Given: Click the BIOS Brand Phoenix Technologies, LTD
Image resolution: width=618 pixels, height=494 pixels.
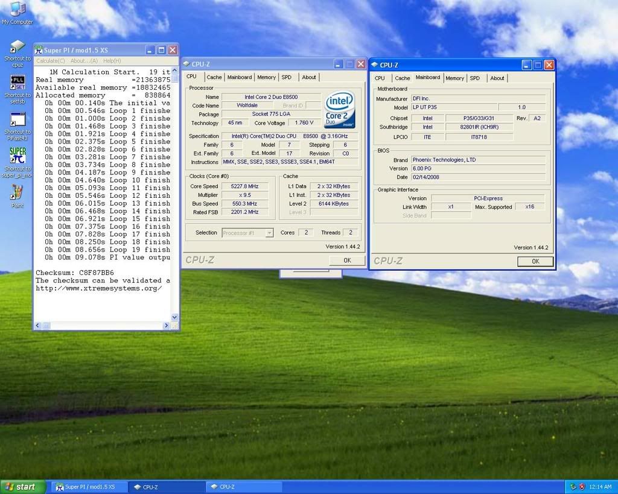Looking at the screenshot, I should tap(479, 160).
